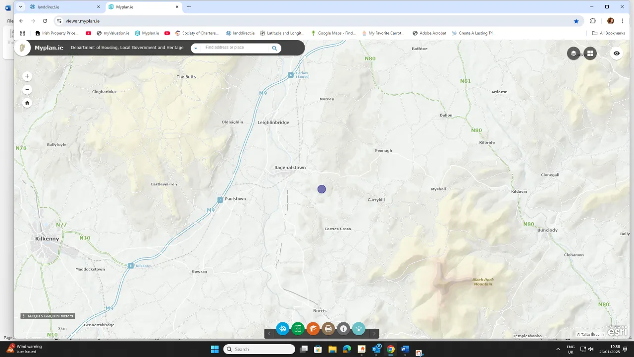The height and width of the screenshot is (357, 634).
Task: Open the blue Draw widget
Action: pos(282,329)
